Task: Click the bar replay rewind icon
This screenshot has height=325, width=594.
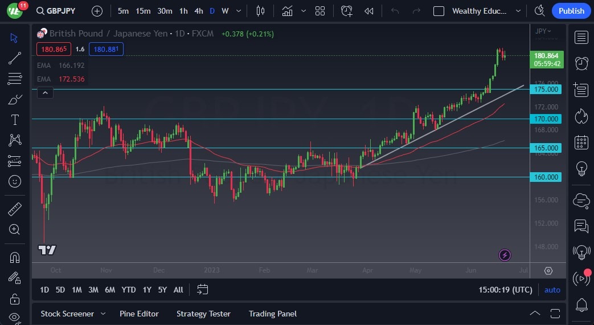Action: pos(369,11)
